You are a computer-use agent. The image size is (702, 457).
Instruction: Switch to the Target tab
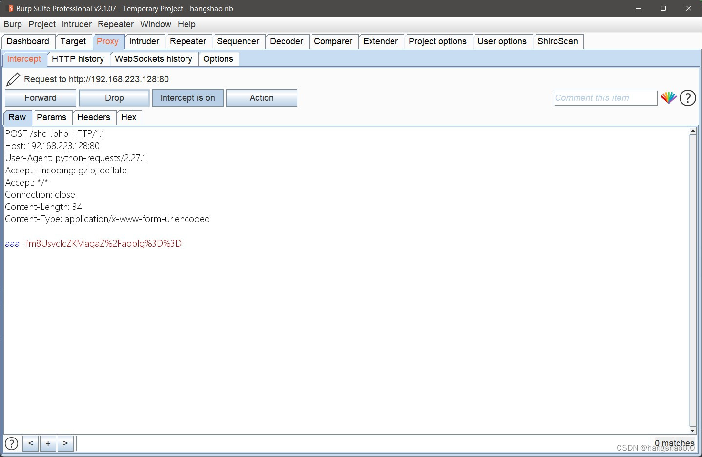pyautogui.click(x=73, y=41)
